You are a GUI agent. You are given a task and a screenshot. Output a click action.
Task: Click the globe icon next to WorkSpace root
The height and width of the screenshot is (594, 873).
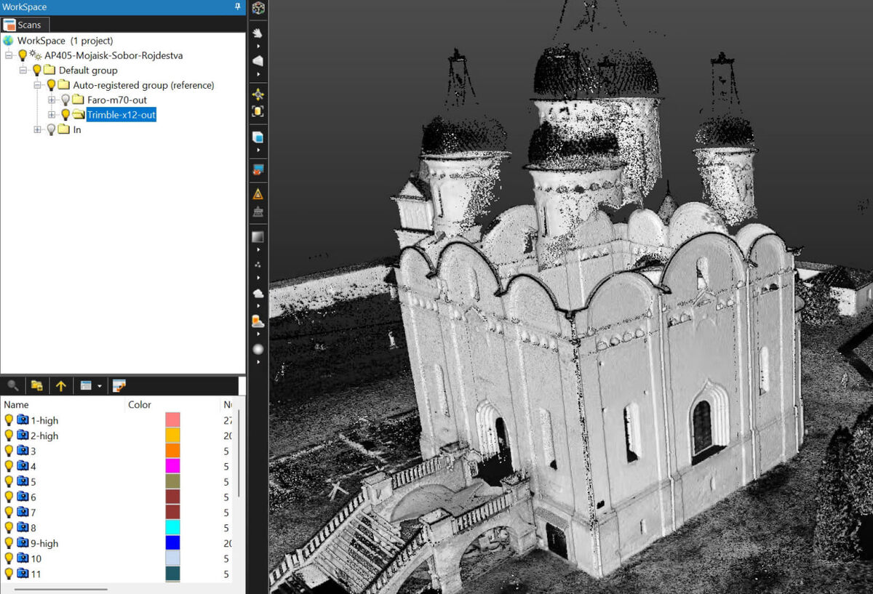(x=8, y=41)
